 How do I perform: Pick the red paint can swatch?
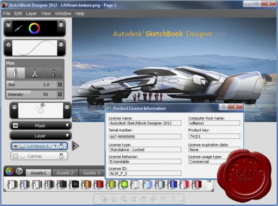98,184
